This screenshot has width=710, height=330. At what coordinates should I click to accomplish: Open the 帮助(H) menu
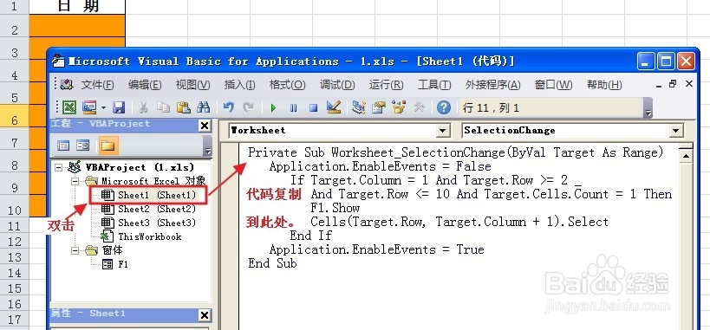click(604, 85)
